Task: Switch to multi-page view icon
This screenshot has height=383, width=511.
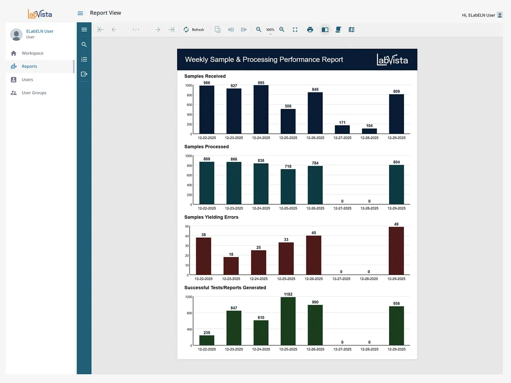Action: click(x=351, y=29)
